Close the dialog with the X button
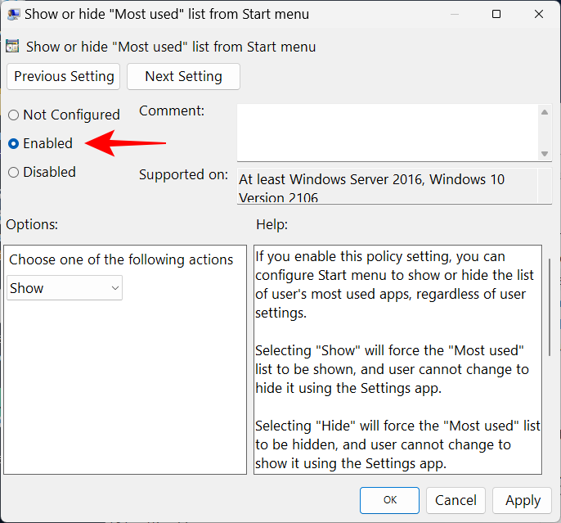 pyautogui.click(x=539, y=14)
